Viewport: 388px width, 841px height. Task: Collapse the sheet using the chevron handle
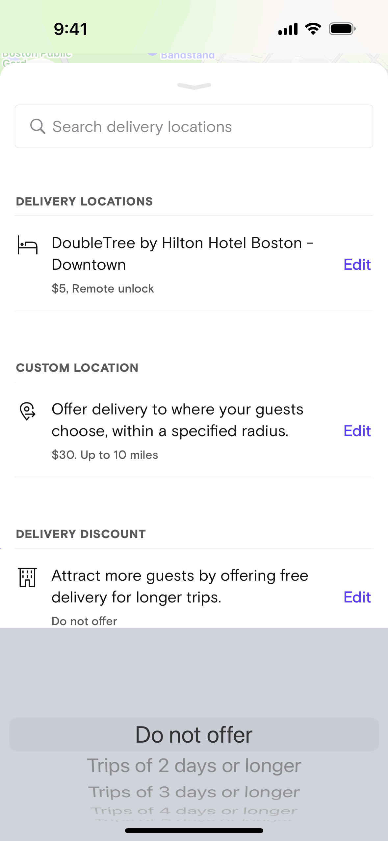(x=194, y=86)
